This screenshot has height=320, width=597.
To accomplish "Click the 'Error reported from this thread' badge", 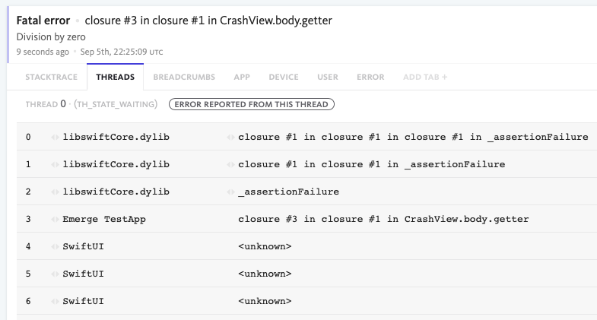I will (252, 104).
